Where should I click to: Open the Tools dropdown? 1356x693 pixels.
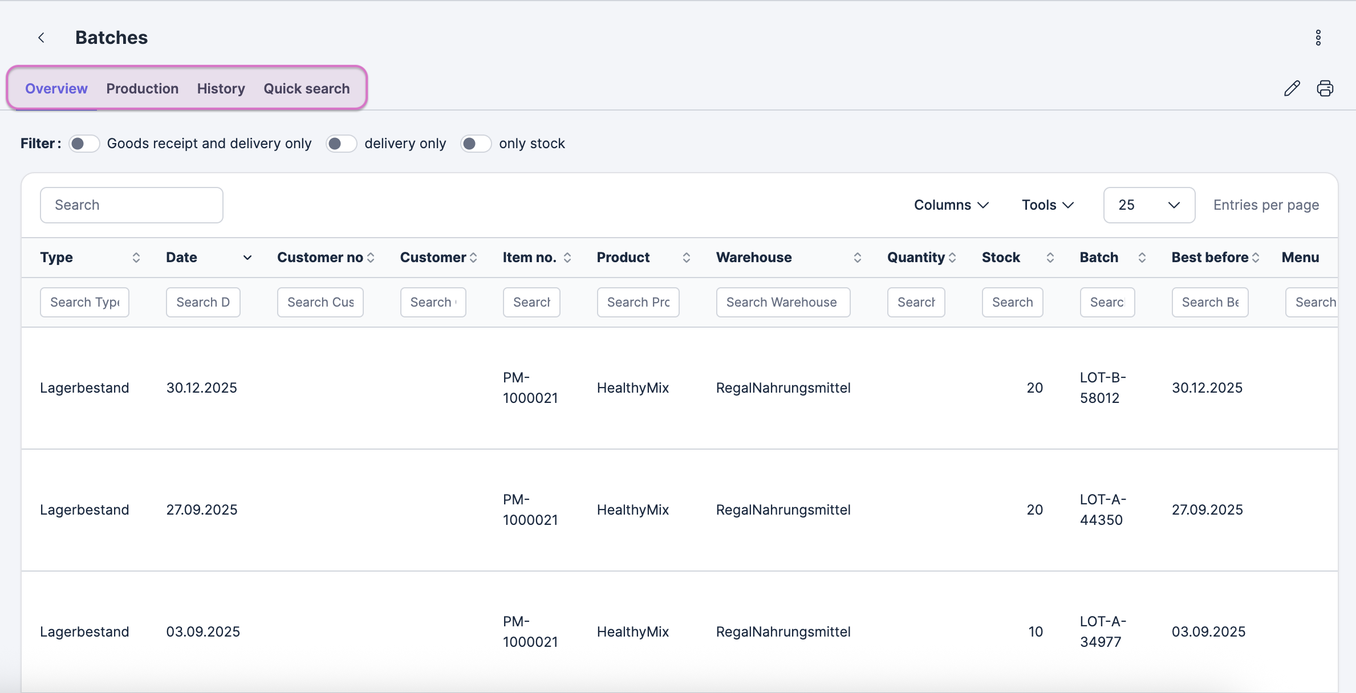pos(1047,205)
